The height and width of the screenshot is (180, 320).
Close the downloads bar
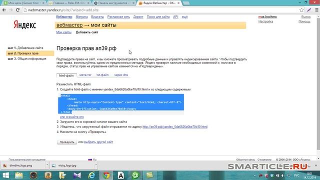(316, 165)
